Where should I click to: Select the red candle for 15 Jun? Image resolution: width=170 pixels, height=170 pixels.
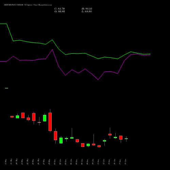(110, 135)
